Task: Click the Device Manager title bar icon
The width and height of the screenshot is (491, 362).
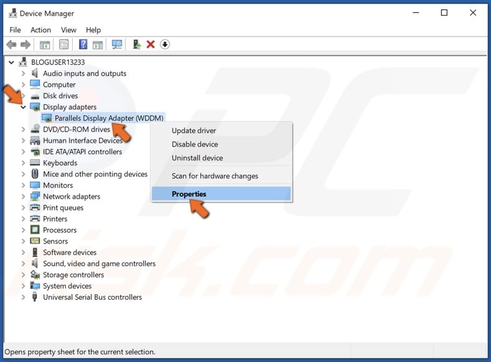Action: [x=13, y=13]
